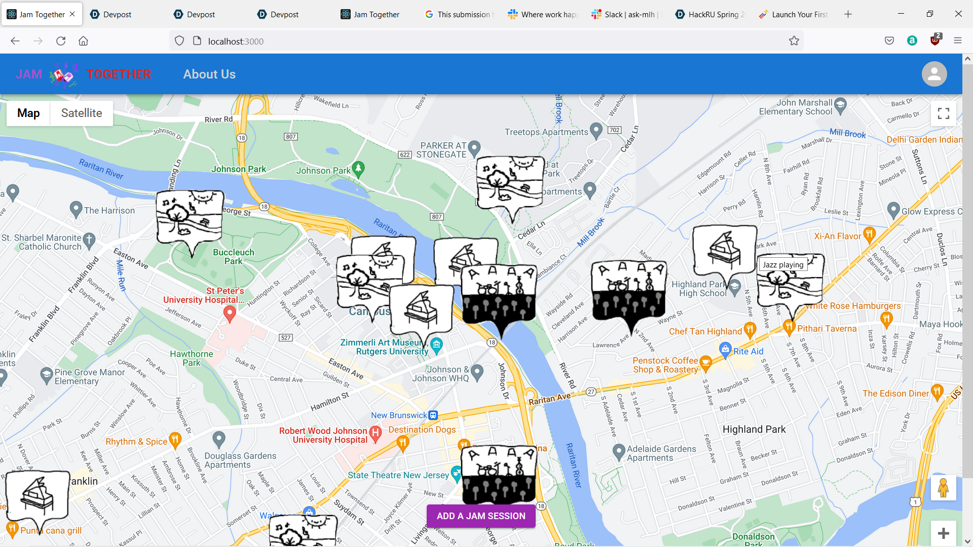Reload the current page

[x=61, y=41]
